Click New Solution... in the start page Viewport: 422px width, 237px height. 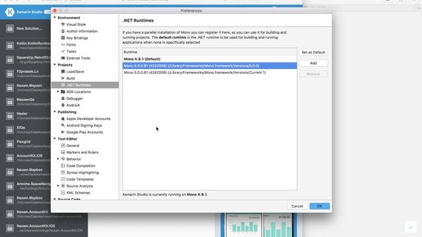[29, 28]
